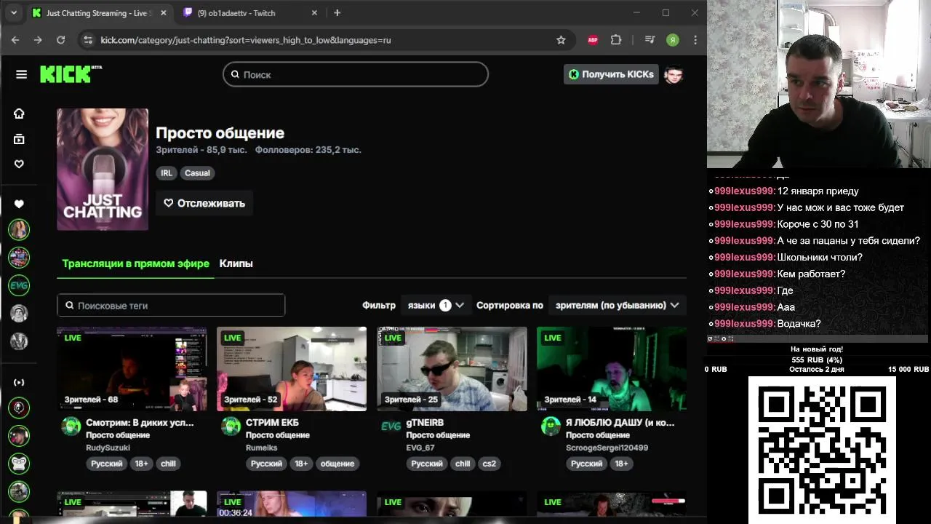Open the Chrome three-dot menu
931x524 pixels.
[x=695, y=40]
